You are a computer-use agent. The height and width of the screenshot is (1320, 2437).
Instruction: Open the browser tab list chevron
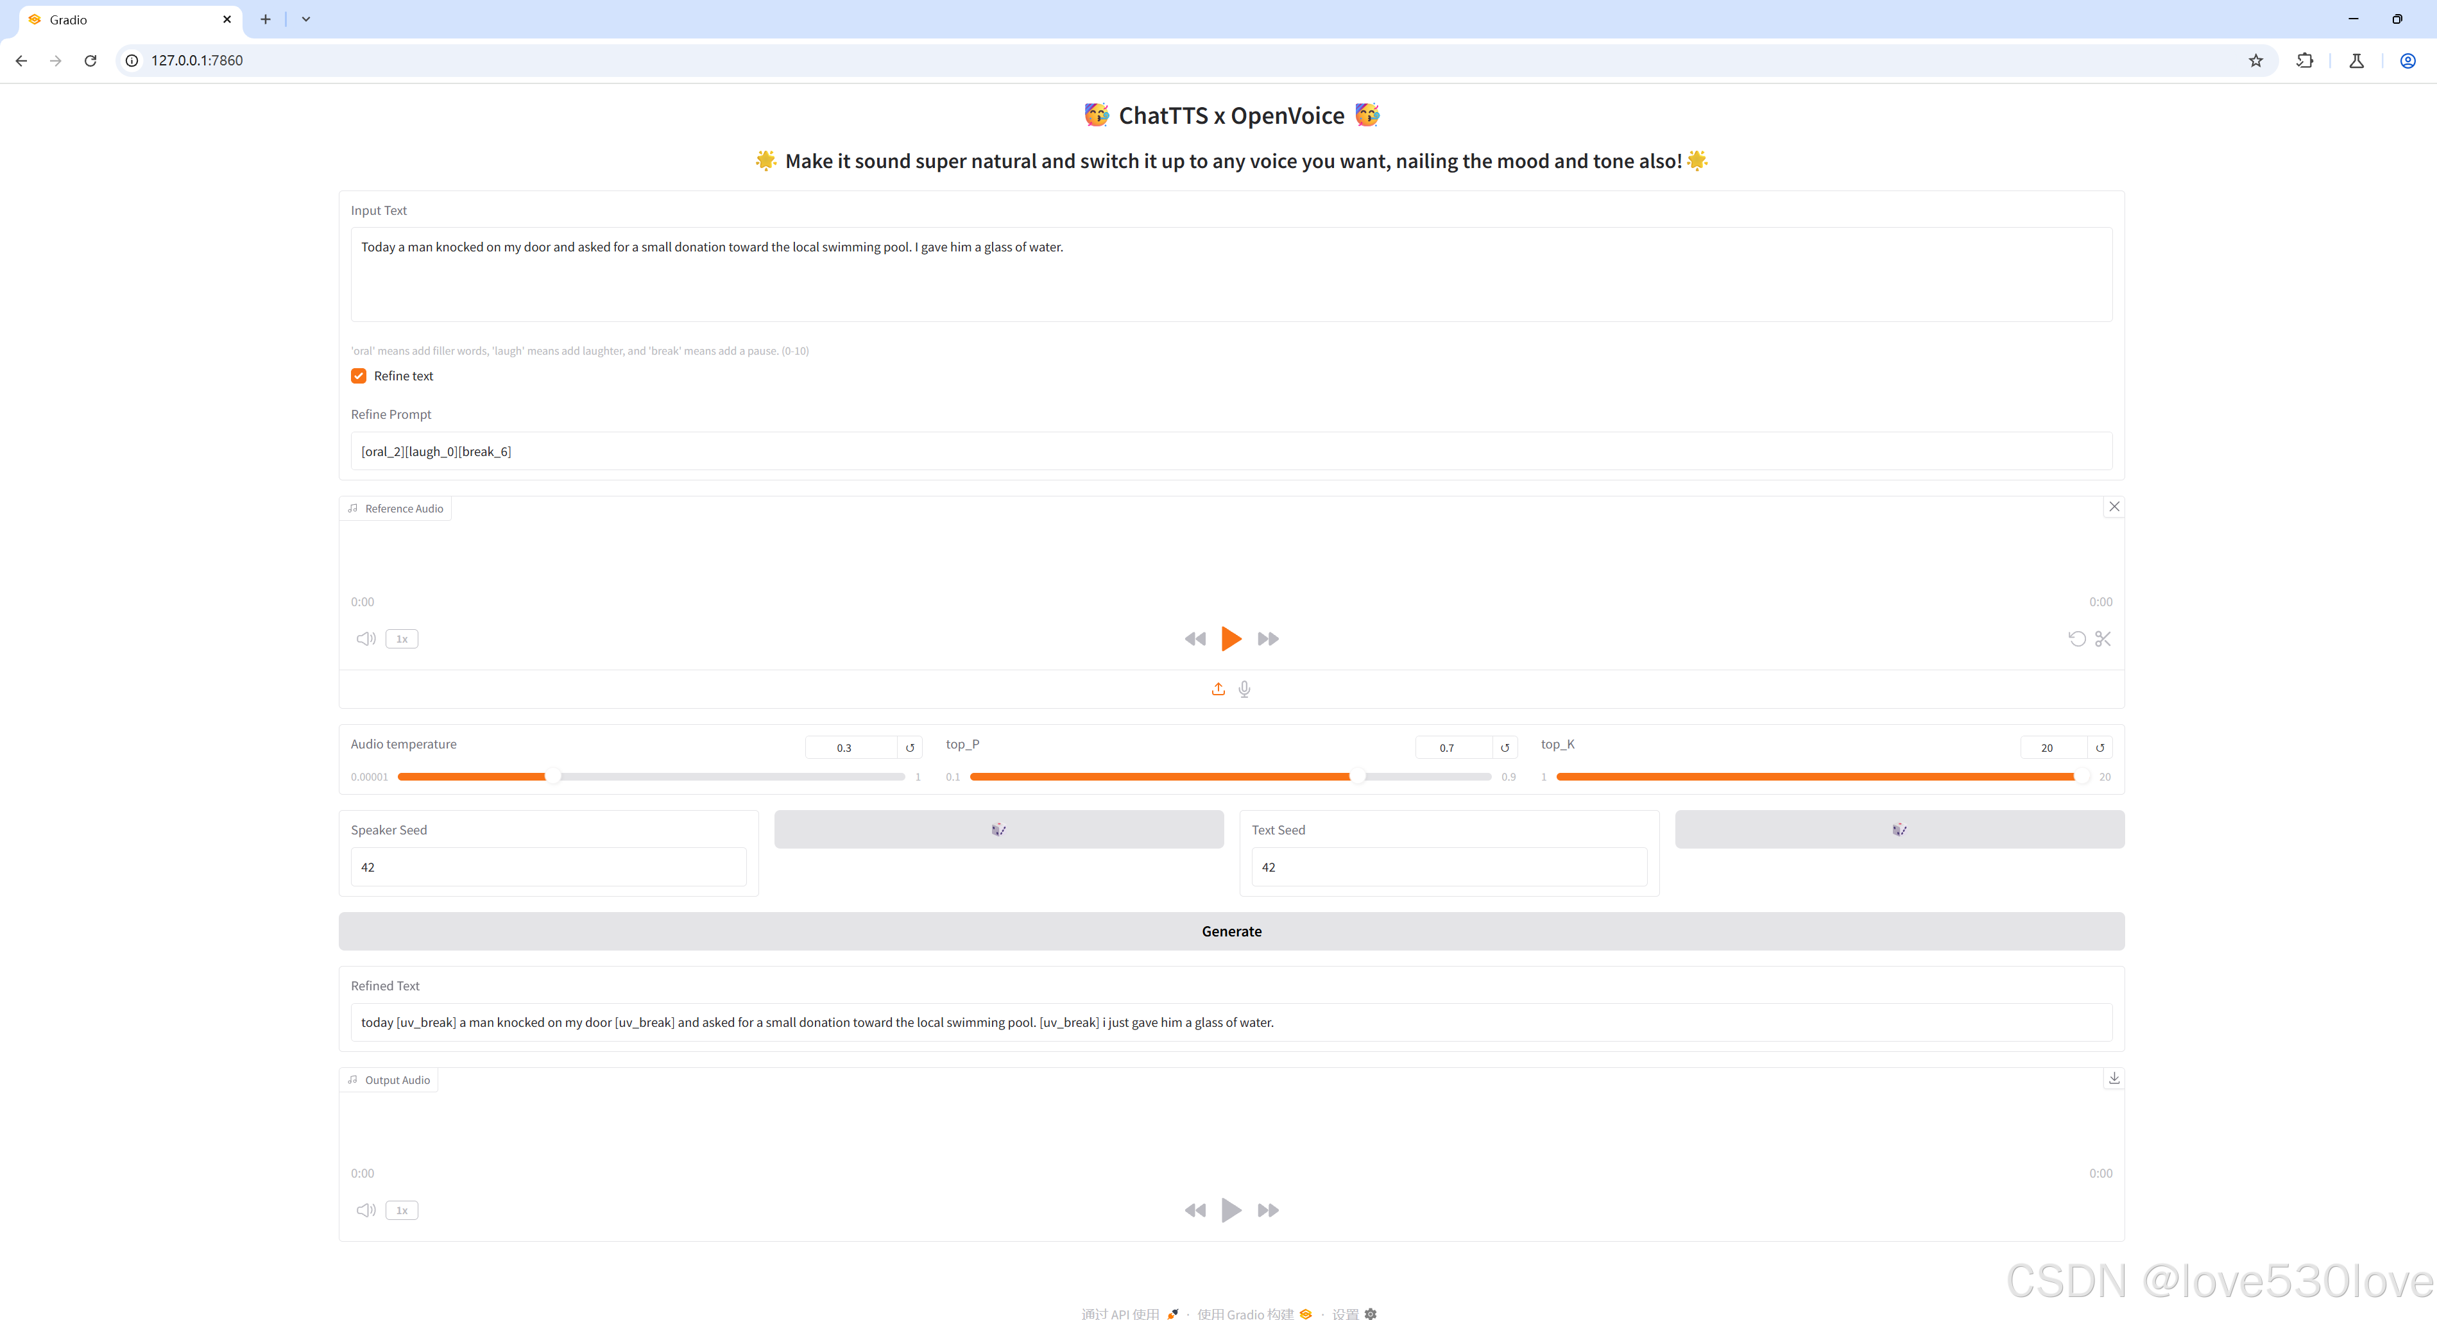[305, 18]
